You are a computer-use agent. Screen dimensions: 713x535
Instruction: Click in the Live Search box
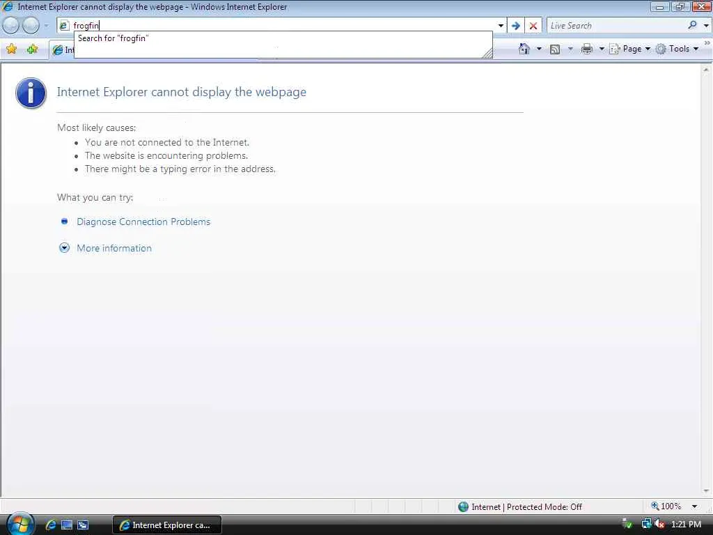coord(616,26)
